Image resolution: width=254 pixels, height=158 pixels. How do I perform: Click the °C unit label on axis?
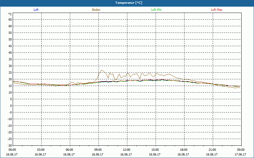[10, 14]
